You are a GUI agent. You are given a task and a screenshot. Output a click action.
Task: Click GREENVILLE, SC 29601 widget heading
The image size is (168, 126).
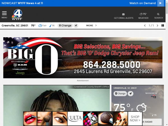coord(125,88)
